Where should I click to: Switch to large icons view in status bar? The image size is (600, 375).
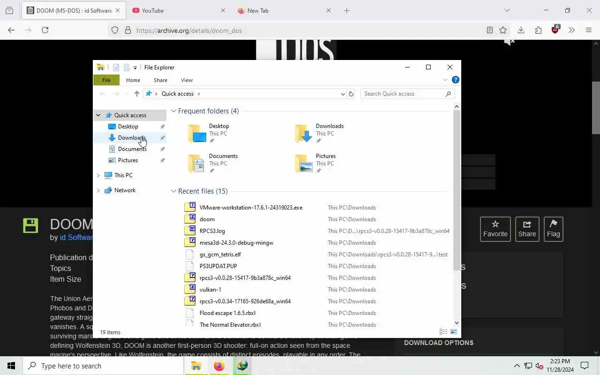click(x=453, y=332)
